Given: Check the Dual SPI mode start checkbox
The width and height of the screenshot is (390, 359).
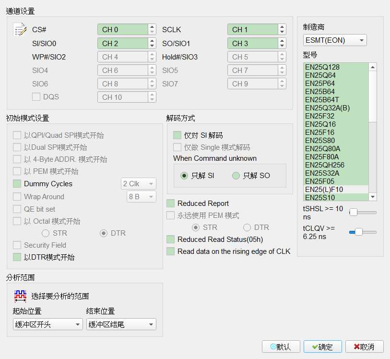Looking at the screenshot, I should (17, 147).
